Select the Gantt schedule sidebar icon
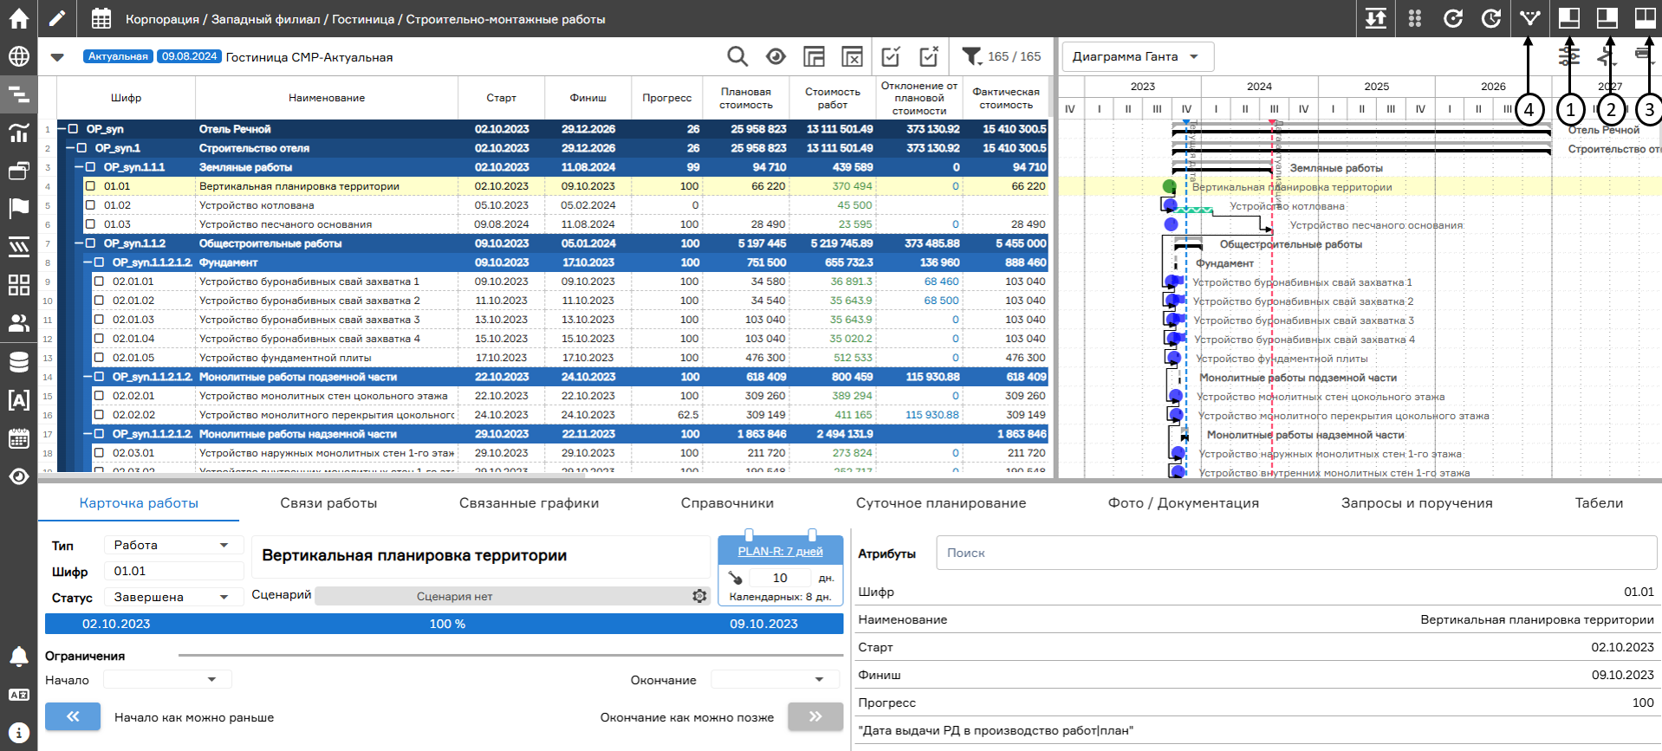The image size is (1662, 751). point(18,94)
